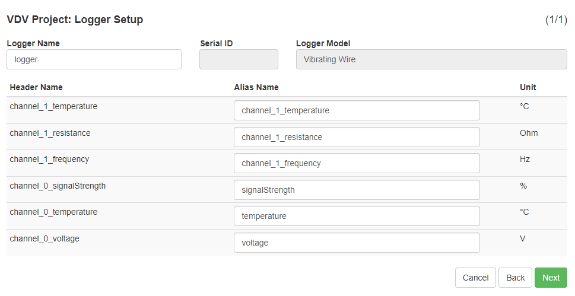
Task: Select the temperature alias input for channel 0
Action: click(x=357, y=216)
